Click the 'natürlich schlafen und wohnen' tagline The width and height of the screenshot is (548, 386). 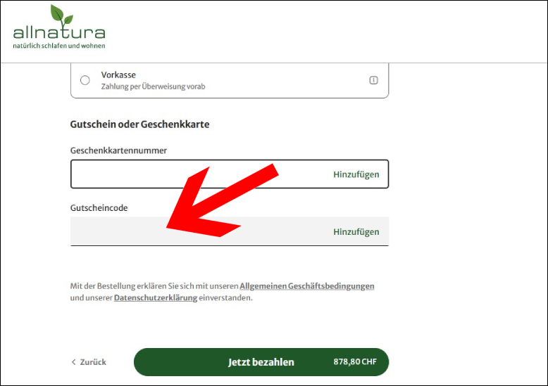pyautogui.click(x=59, y=46)
